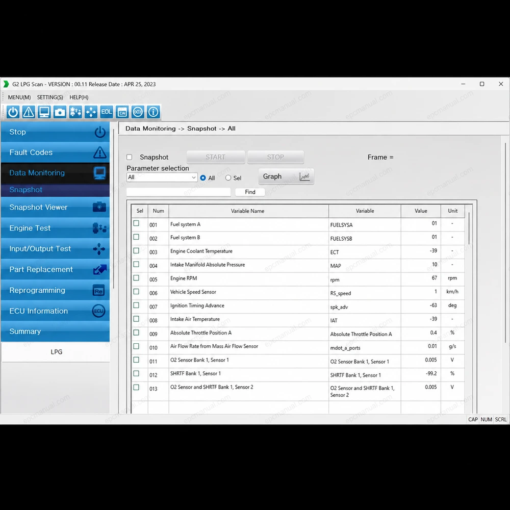Select the All radio button
510x510 pixels.
coord(203,178)
